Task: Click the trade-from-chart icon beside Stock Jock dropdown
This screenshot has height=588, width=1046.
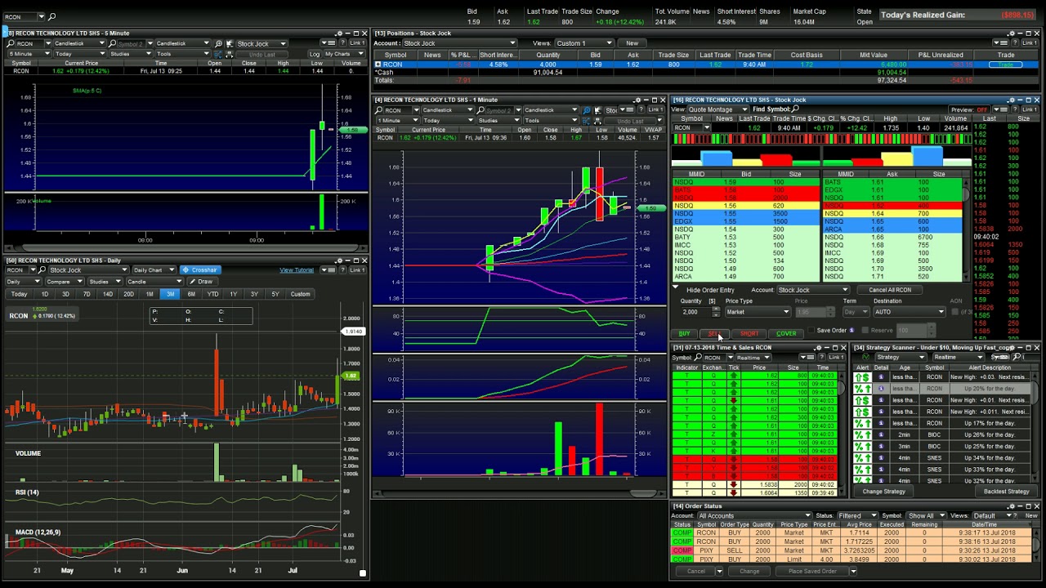Action: (230, 43)
